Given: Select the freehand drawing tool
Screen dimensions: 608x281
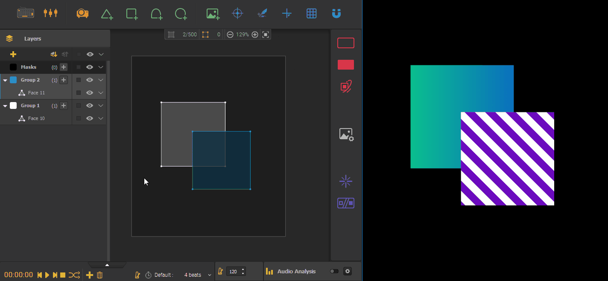Looking at the screenshot, I should pyautogui.click(x=262, y=13).
